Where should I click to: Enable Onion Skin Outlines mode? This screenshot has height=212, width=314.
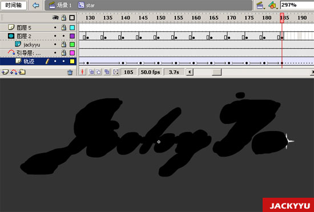click(x=99, y=72)
